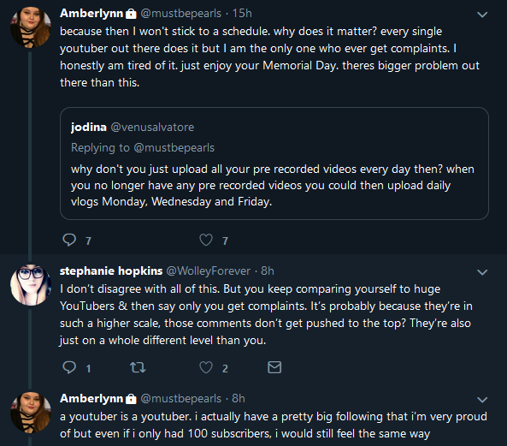Click the 15h timestamp on first tweet
This screenshot has height=446, width=507.
tap(242, 14)
